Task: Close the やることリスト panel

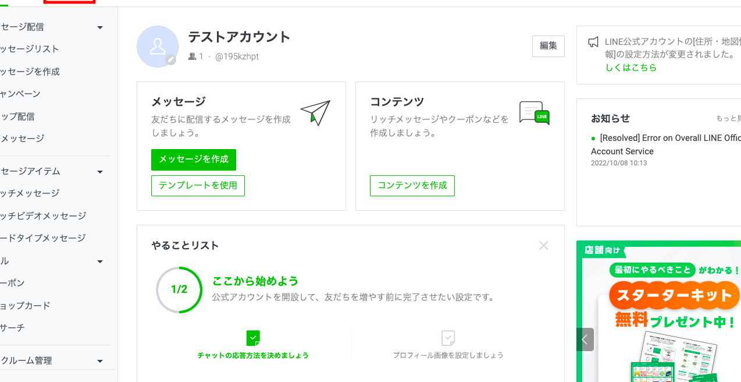Action: coord(544,246)
